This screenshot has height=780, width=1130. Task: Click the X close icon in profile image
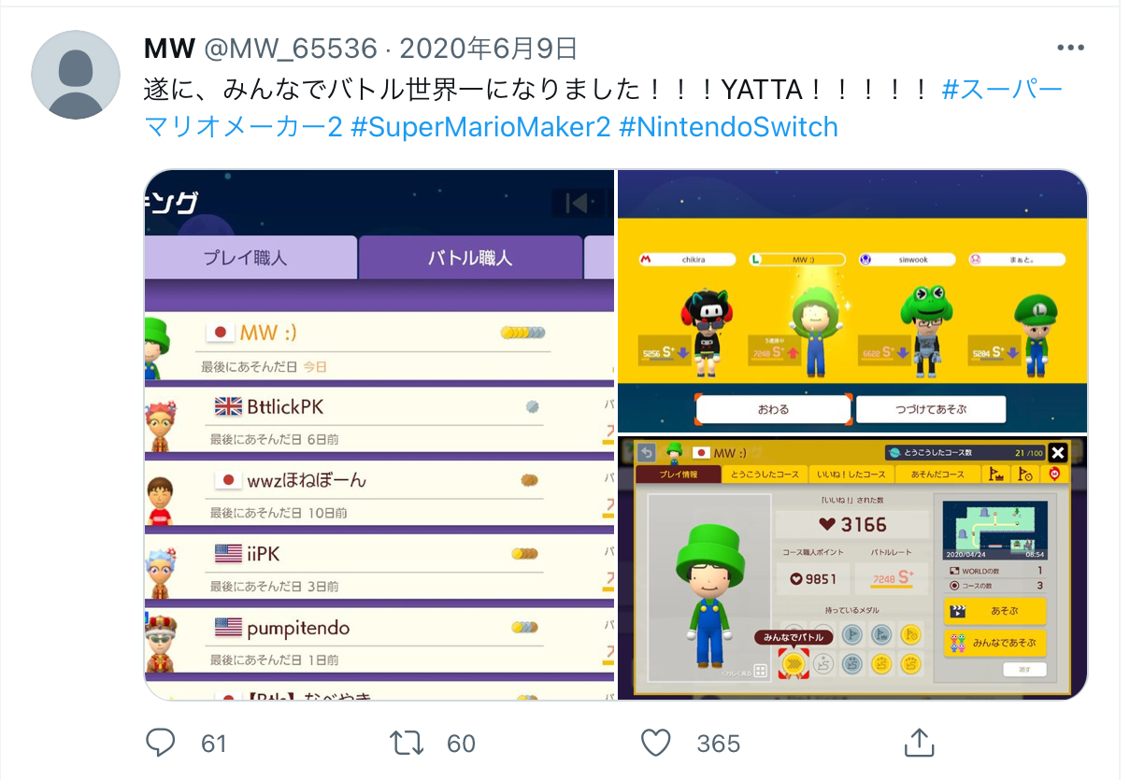(x=1057, y=452)
